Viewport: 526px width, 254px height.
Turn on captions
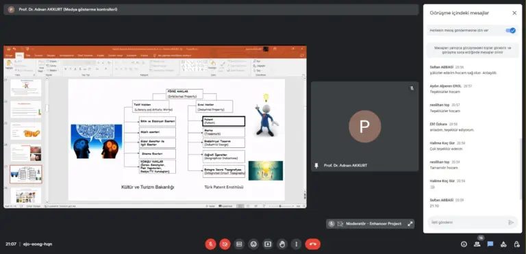[x=239, y=244]
